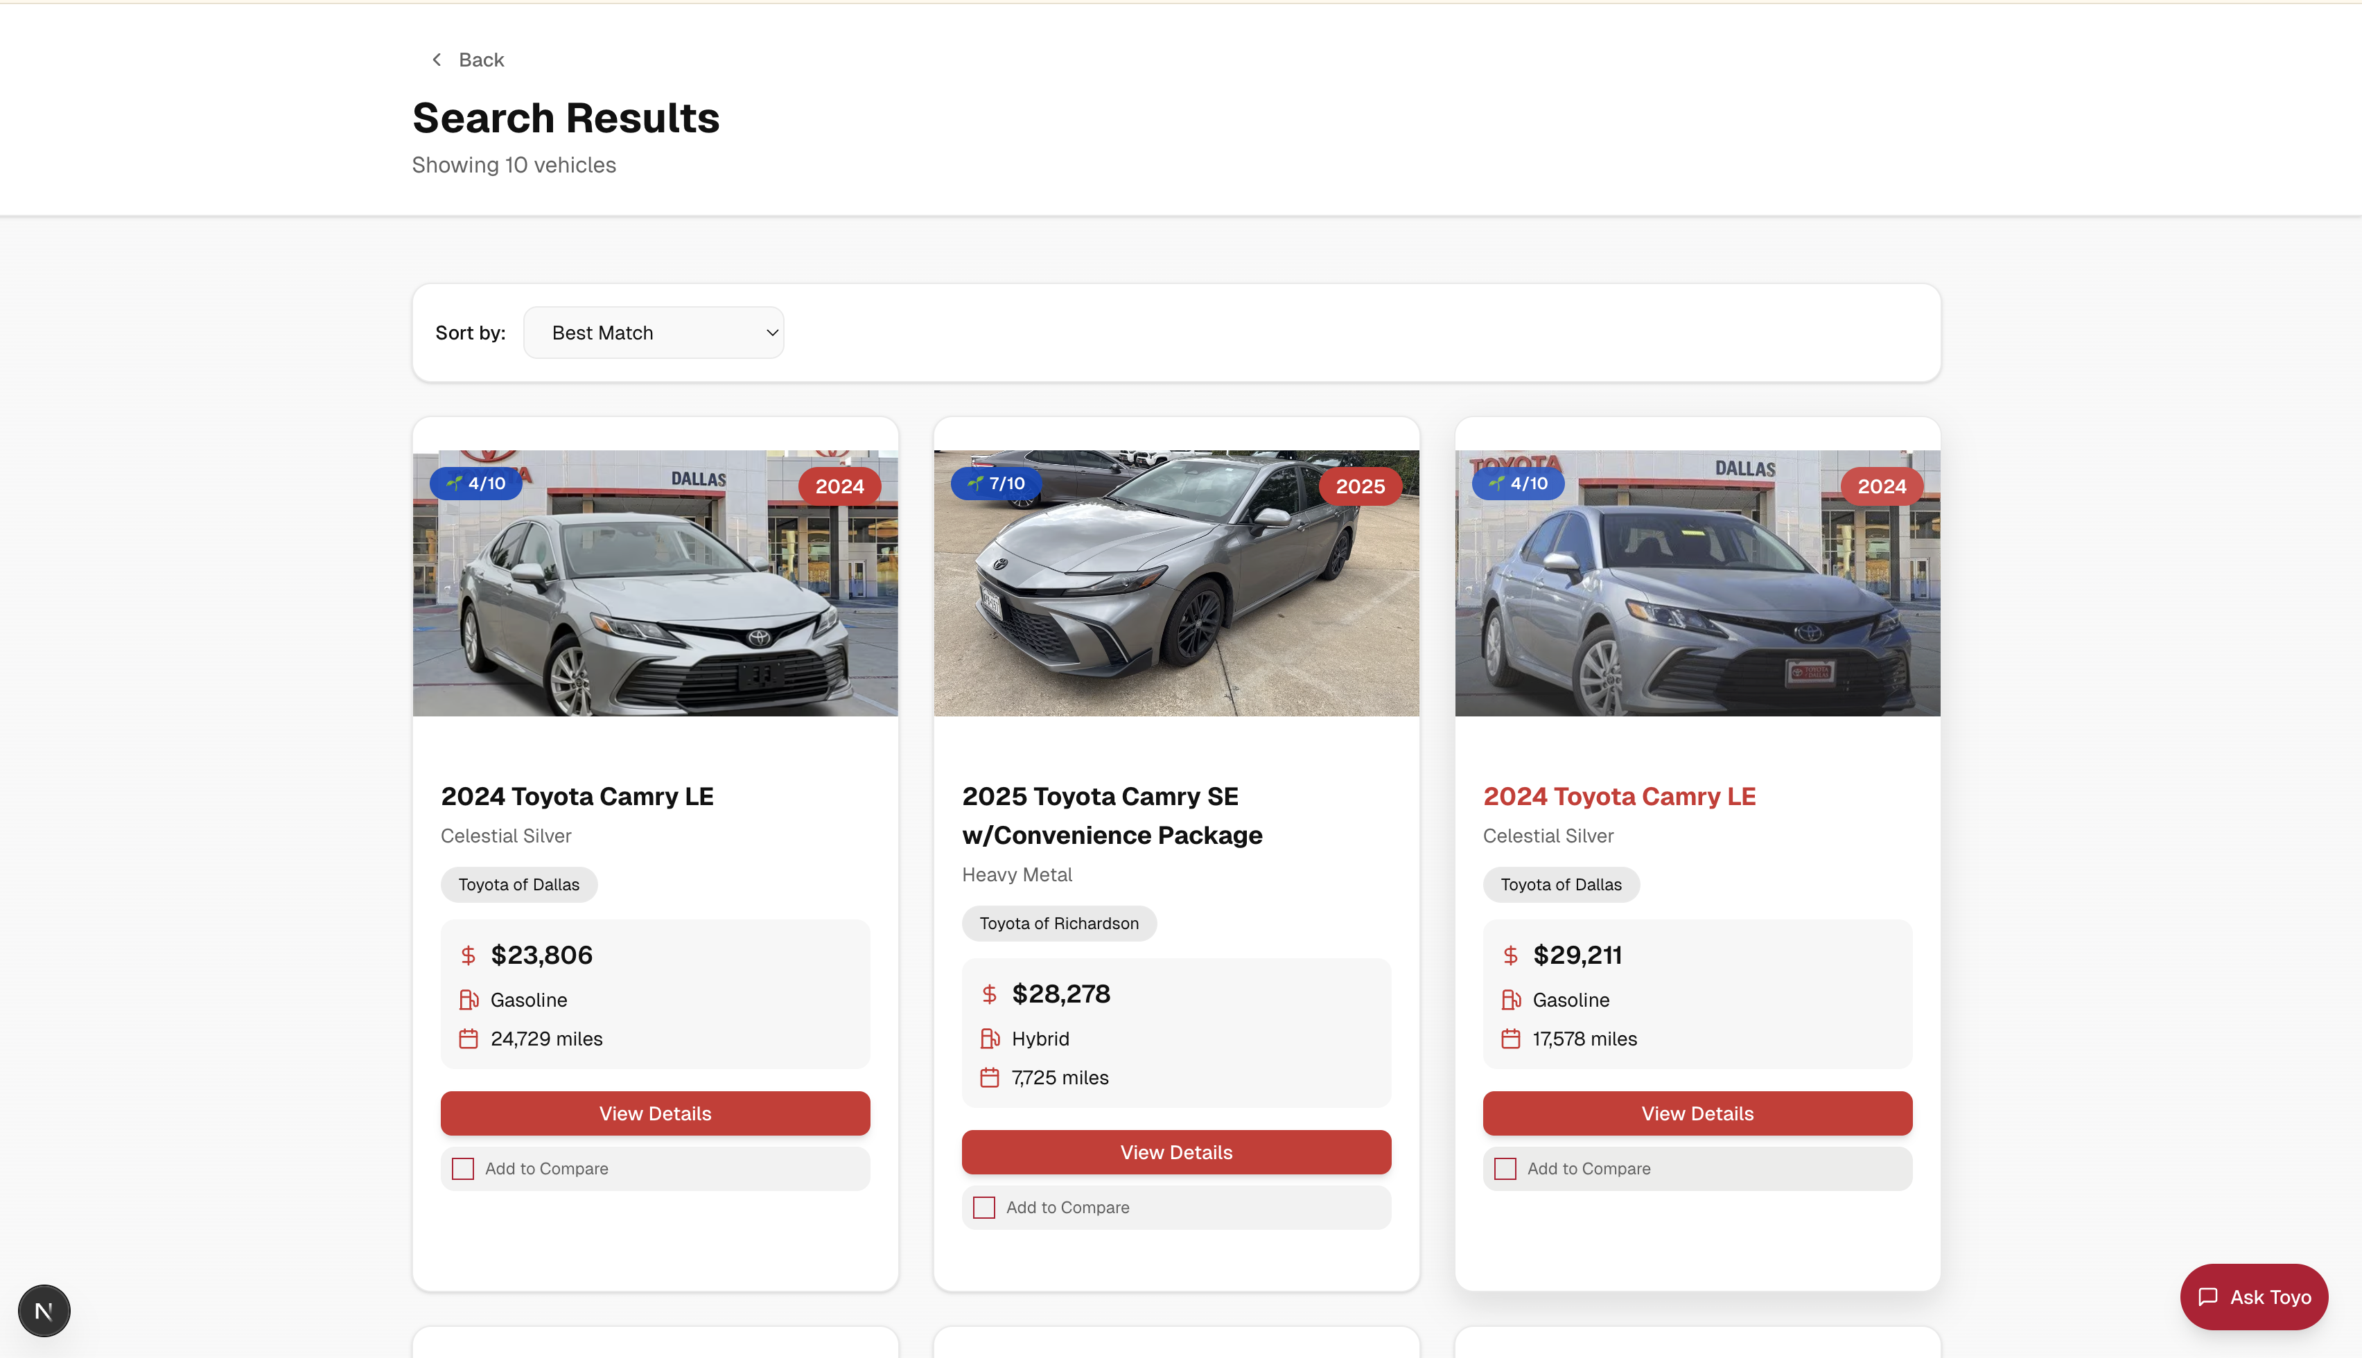
Task: Click the calendar icon beside 17,578 miles
Action: (1510, 1038)
